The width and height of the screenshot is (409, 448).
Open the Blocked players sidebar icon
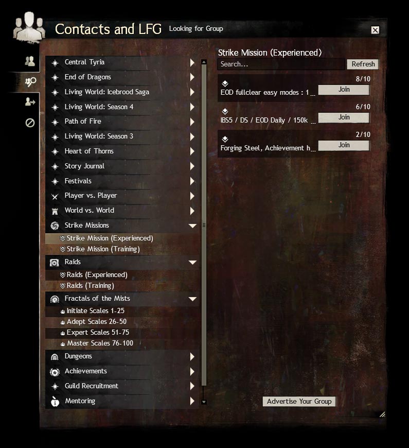point(30,123)
